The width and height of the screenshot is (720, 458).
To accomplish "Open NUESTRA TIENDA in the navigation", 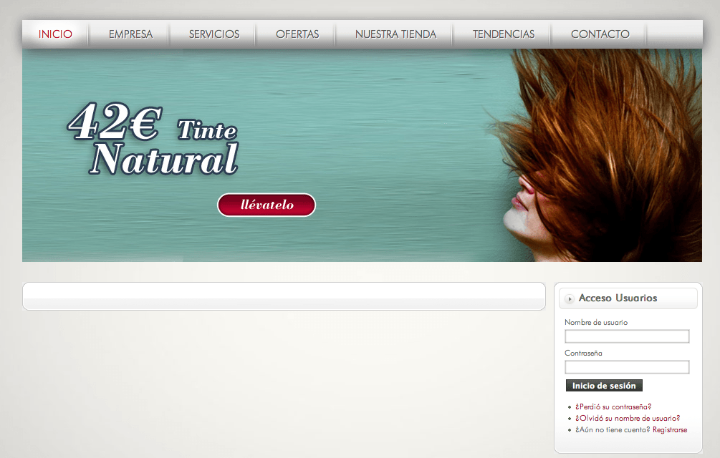I will point(395,34).
